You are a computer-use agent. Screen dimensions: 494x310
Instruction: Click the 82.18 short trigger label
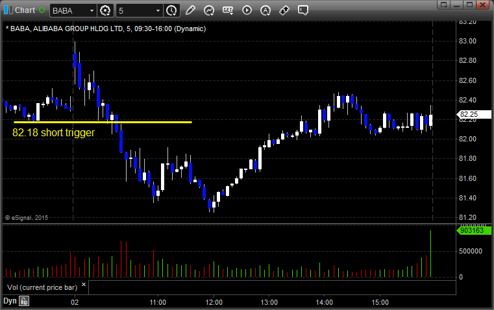(53, 132)
